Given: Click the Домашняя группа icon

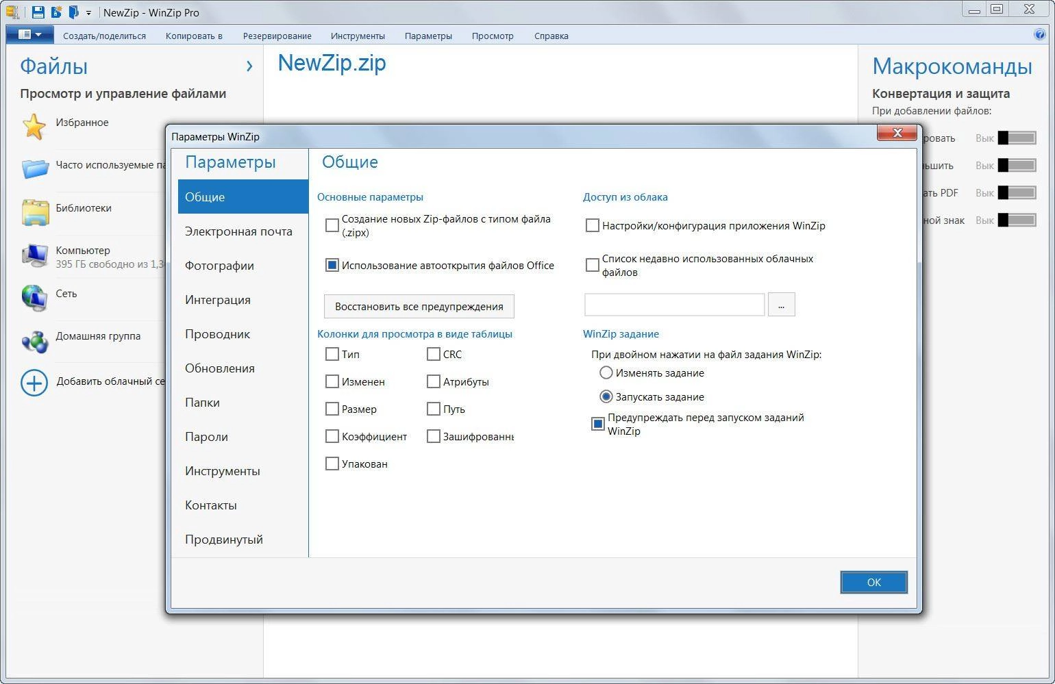Looking at the screenshot, I should [35, 340].
